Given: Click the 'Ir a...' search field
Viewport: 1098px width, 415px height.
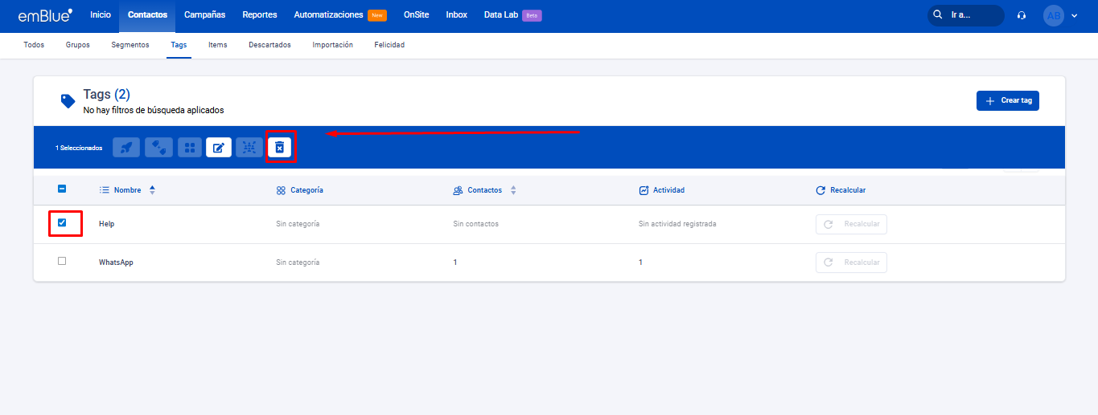Looking at the screenshot, I should [x=969, y=15].
